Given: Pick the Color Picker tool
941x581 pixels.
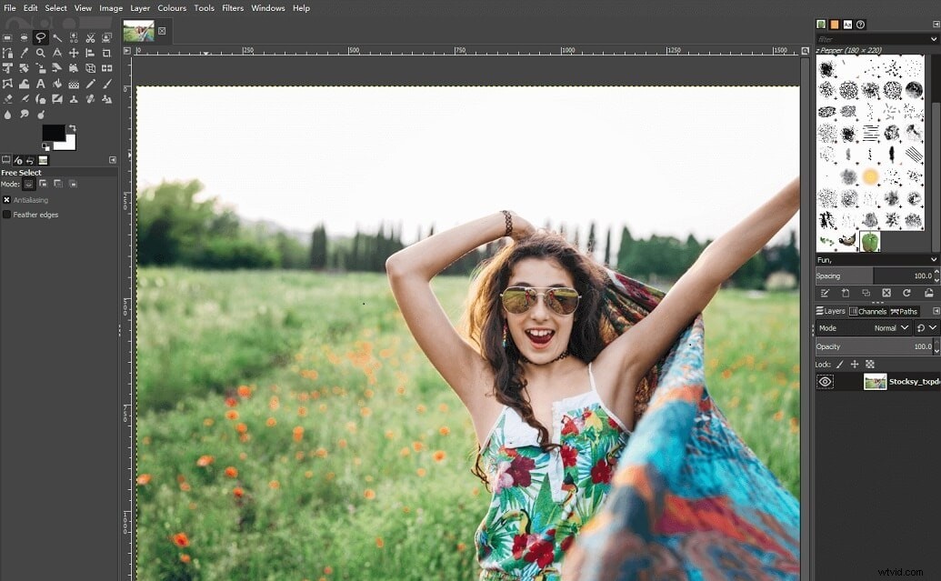Looking at the screenshot, I should tap(25, 53).
